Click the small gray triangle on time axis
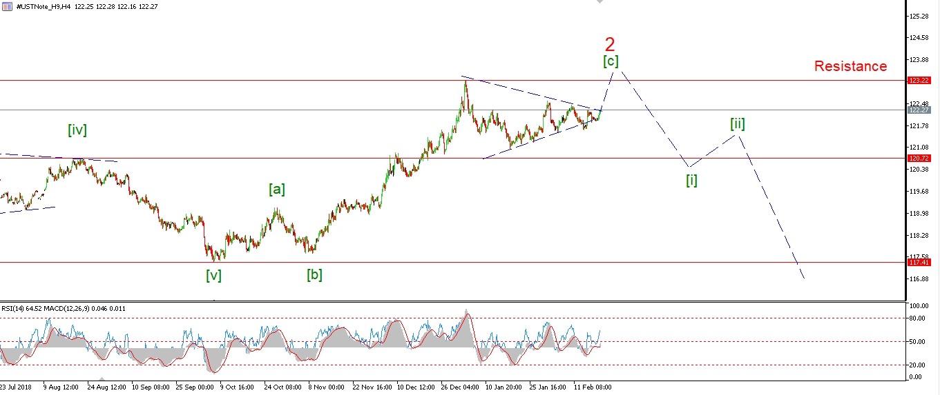This screenshot has width=940, height=395. (102, 379)
